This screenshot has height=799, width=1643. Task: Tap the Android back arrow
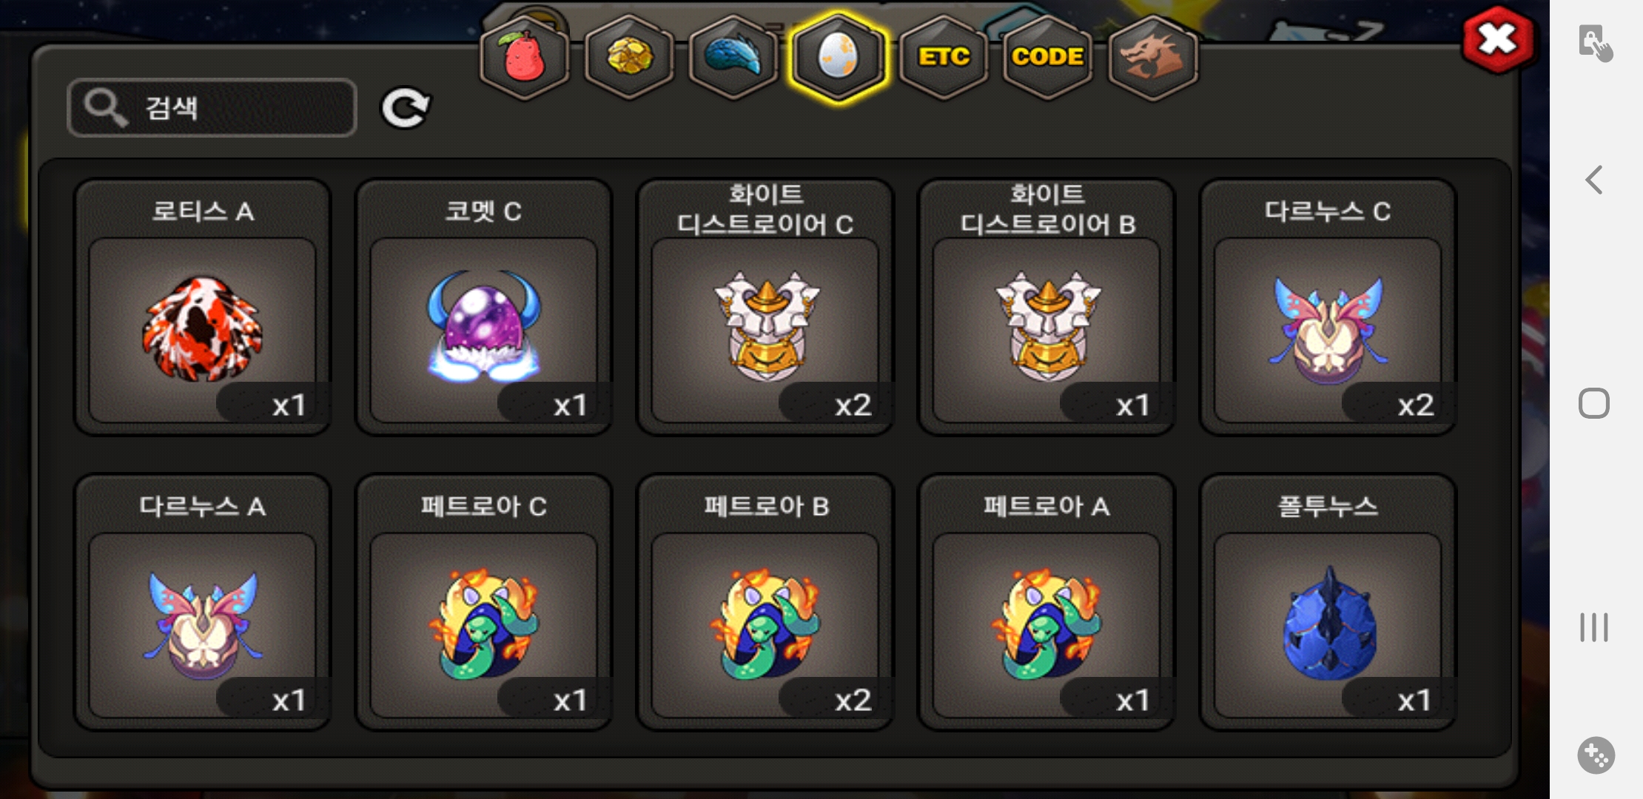1595,180
